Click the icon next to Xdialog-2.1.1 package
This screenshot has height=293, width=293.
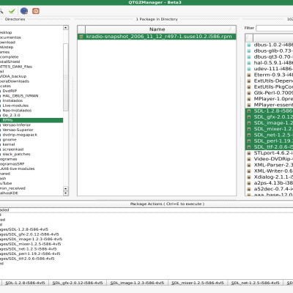[249, 177]
